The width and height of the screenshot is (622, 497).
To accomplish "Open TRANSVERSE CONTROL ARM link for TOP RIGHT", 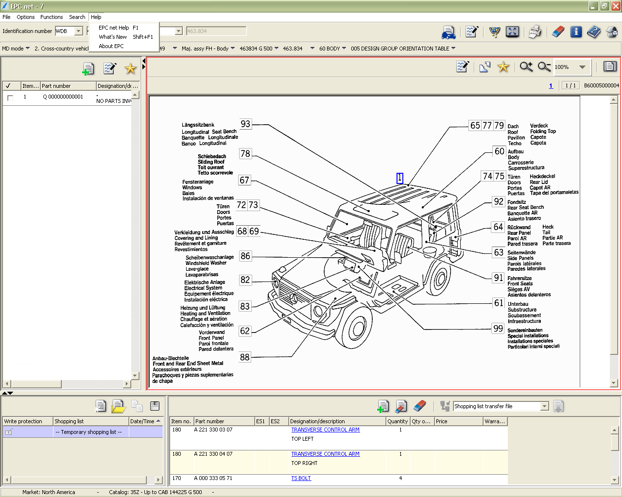I will pyautogui.click(x=325, y=454).
